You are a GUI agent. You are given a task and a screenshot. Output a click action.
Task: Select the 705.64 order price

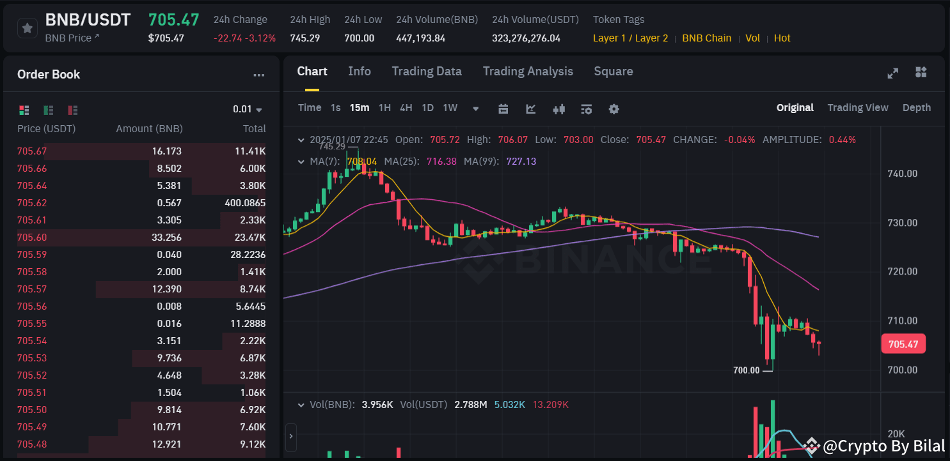pyautogui.click(x=32, y=186)
